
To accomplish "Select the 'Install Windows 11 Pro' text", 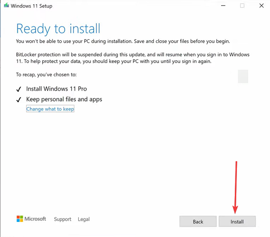I will pyautogui.click(x=56, y=89).
